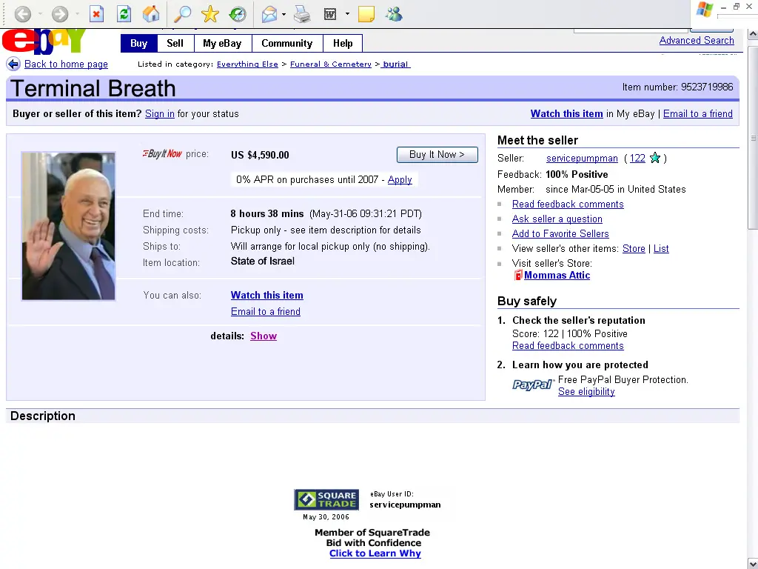Viewport: 758px width, 569px height.
Task: Launch the Messenger toolbar icon
Action: (394, 14)
